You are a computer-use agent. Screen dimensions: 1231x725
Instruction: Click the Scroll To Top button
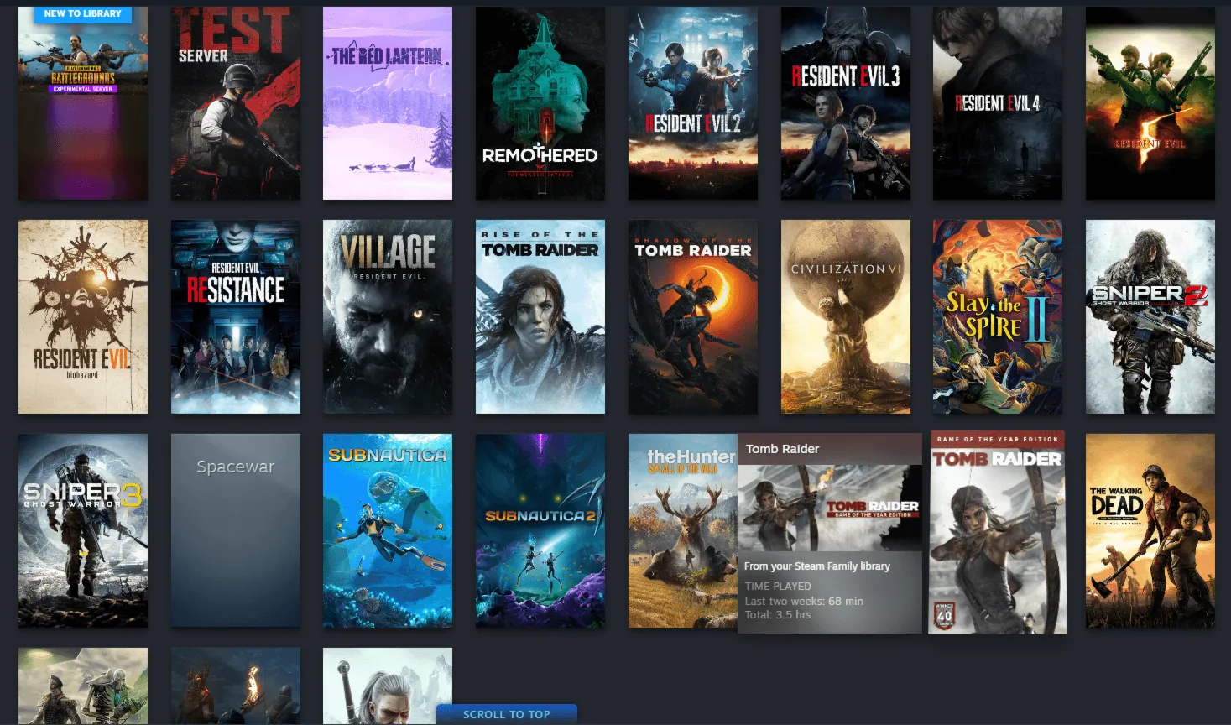pyautogui.click(x=507, y=714)
